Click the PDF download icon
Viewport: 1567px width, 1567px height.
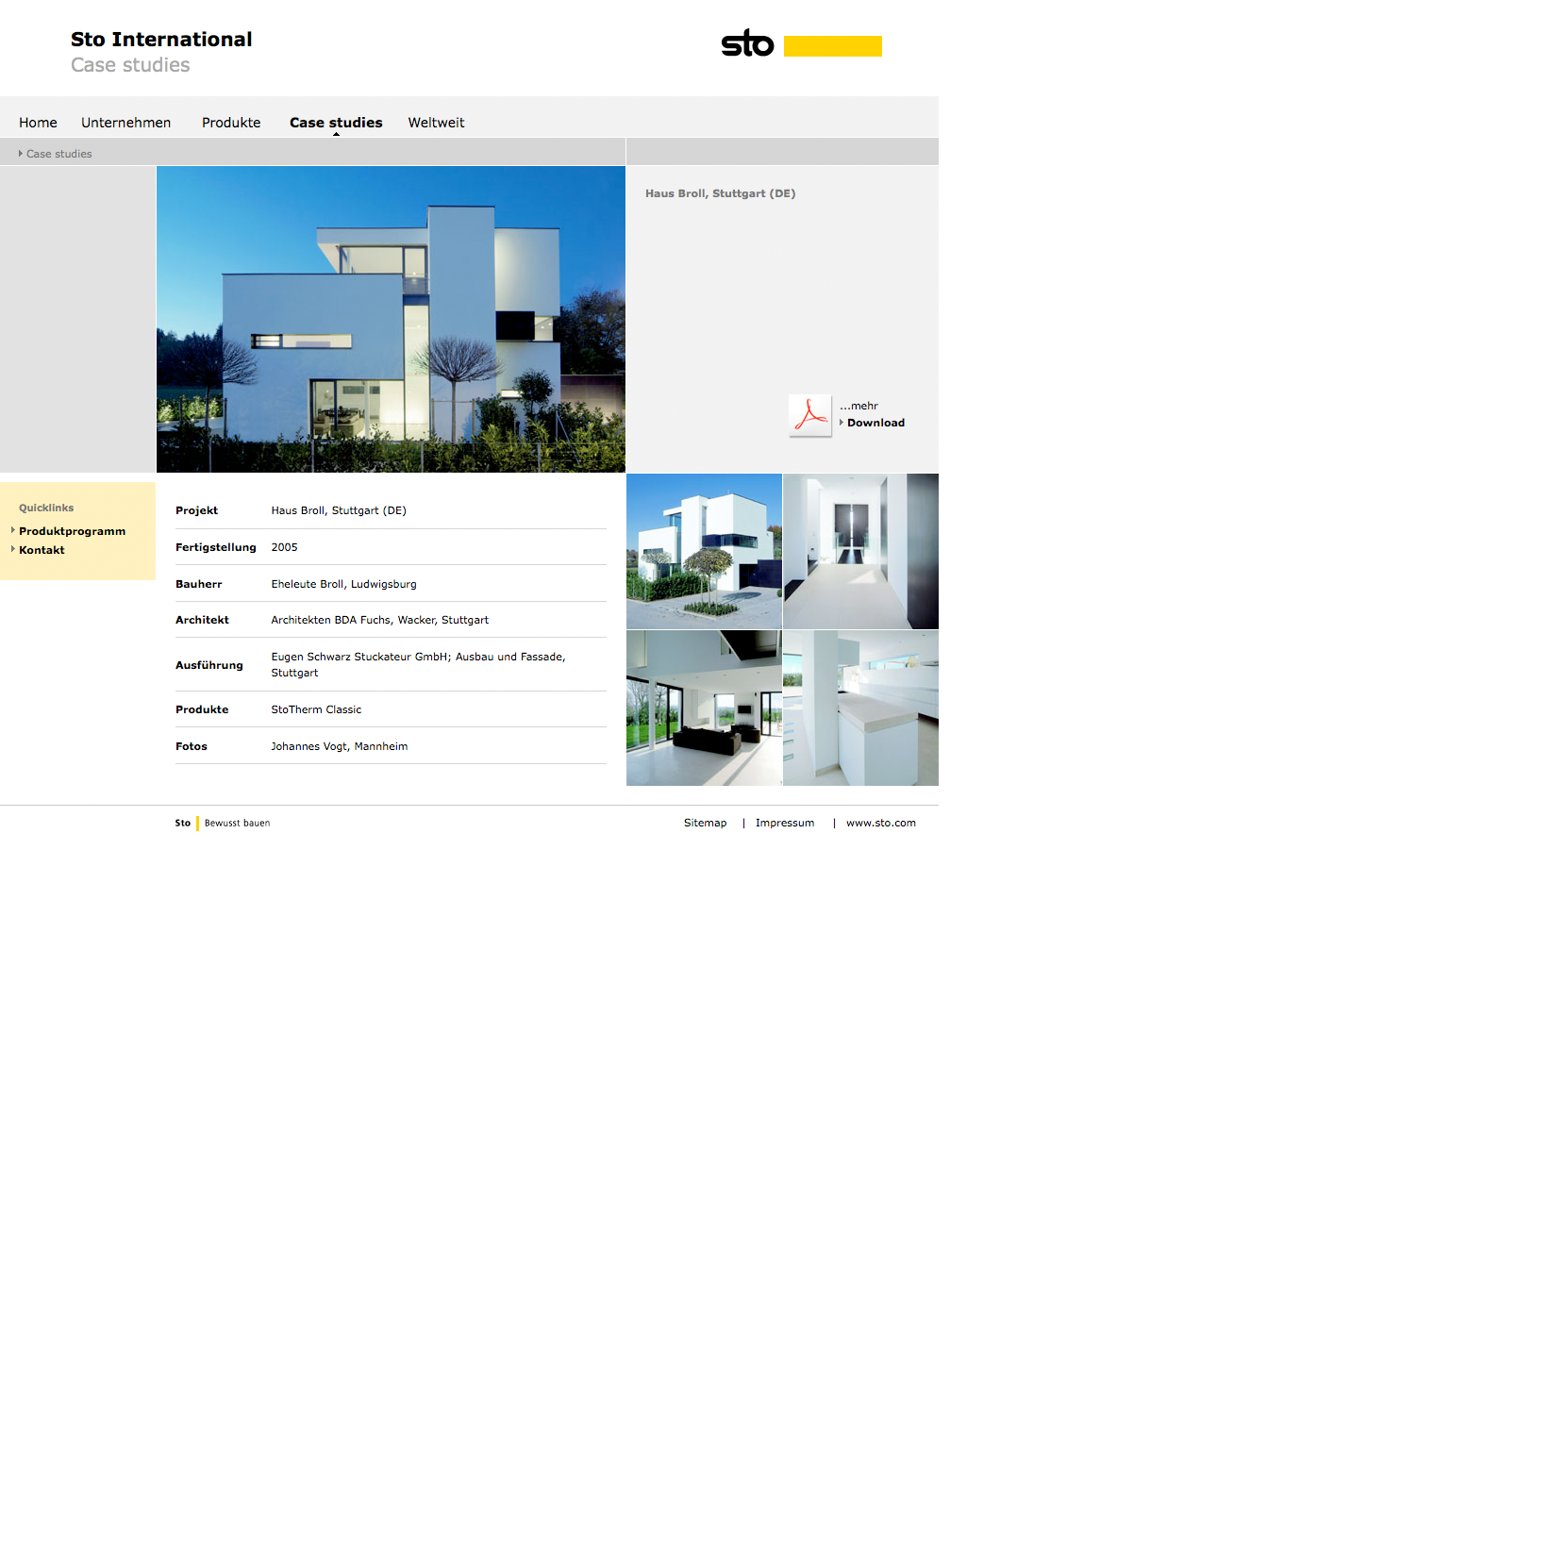pyautogui.click(x=809, y=415)
